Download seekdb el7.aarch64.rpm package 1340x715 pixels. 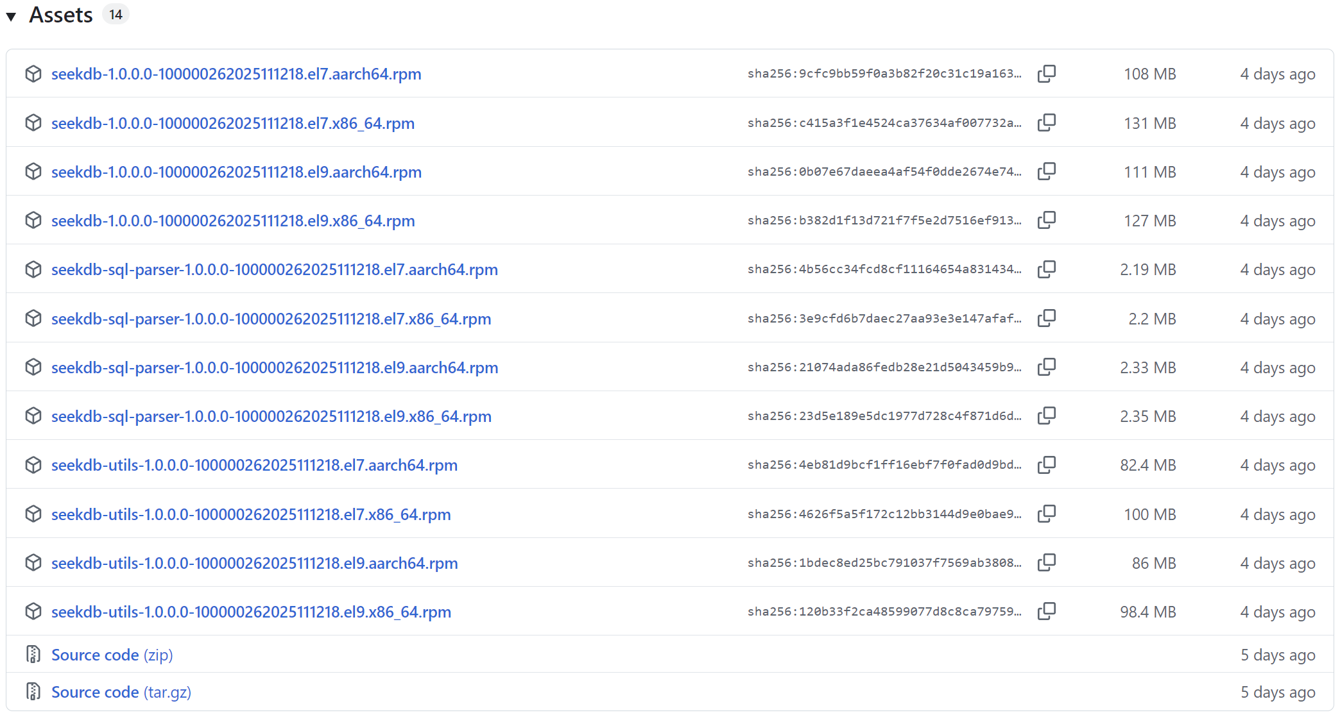click(236, 74)
